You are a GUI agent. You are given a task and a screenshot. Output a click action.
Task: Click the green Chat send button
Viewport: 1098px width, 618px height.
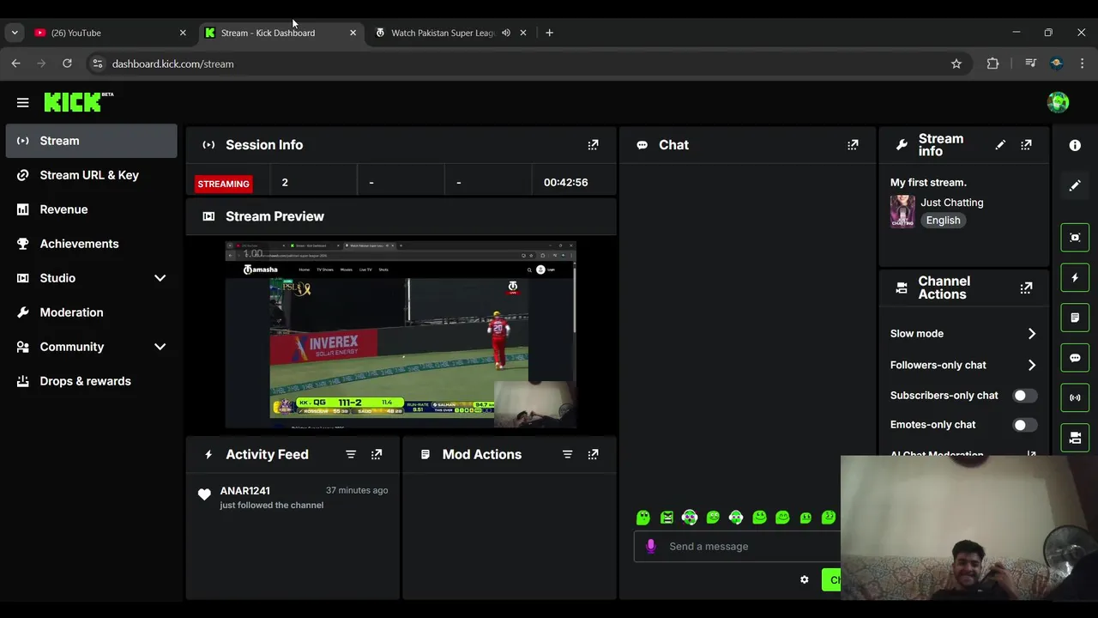(x=831, y=579)
